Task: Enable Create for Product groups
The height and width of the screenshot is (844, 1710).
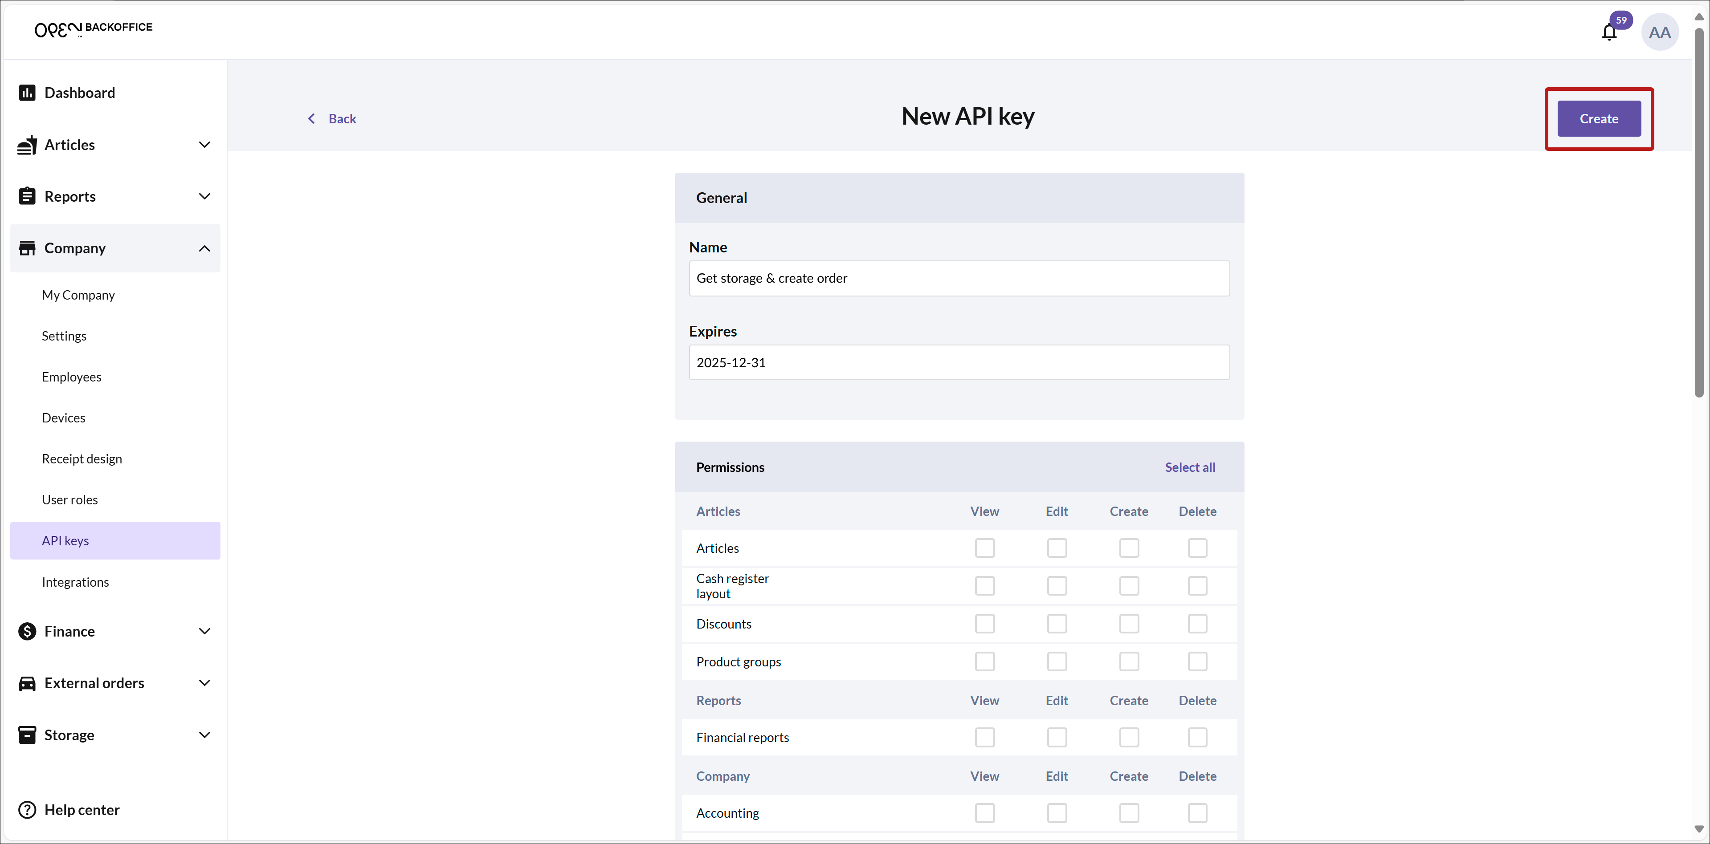Action: 1129,661
